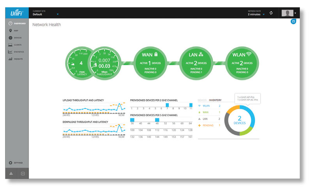Click the LAN health circle
This screenshot has height=190, width=312.
tap(196, 63)
